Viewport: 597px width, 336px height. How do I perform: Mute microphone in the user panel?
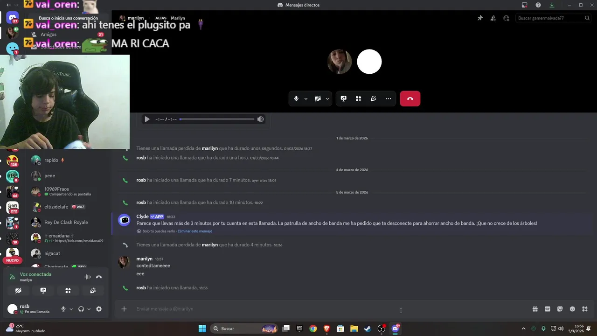(63, 309)
